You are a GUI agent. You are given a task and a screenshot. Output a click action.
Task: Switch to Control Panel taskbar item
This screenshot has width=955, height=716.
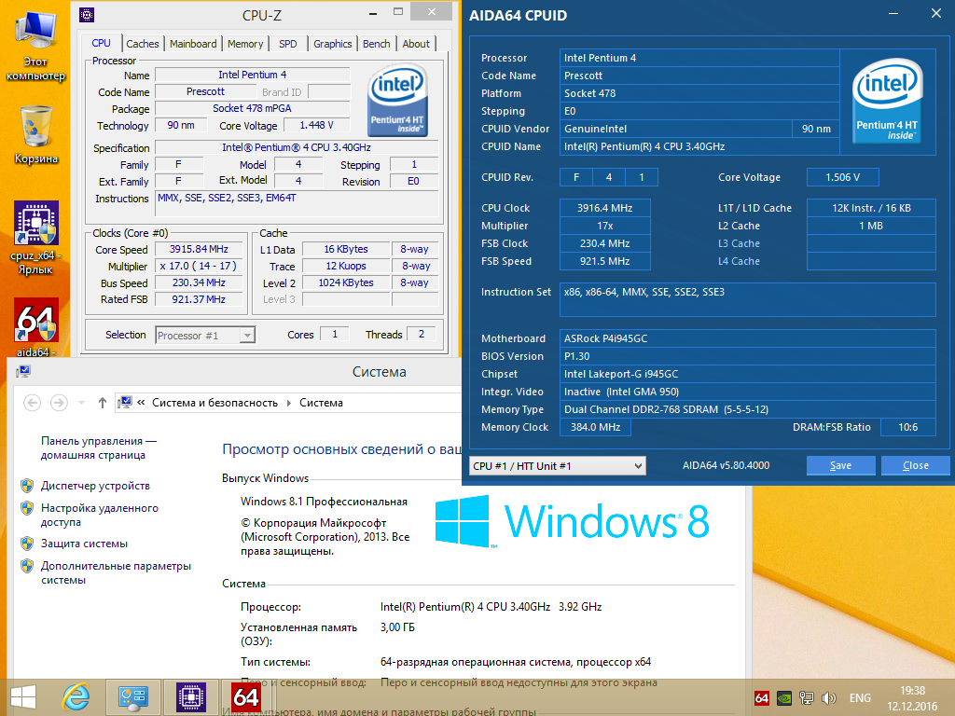(x=132, y=697)
